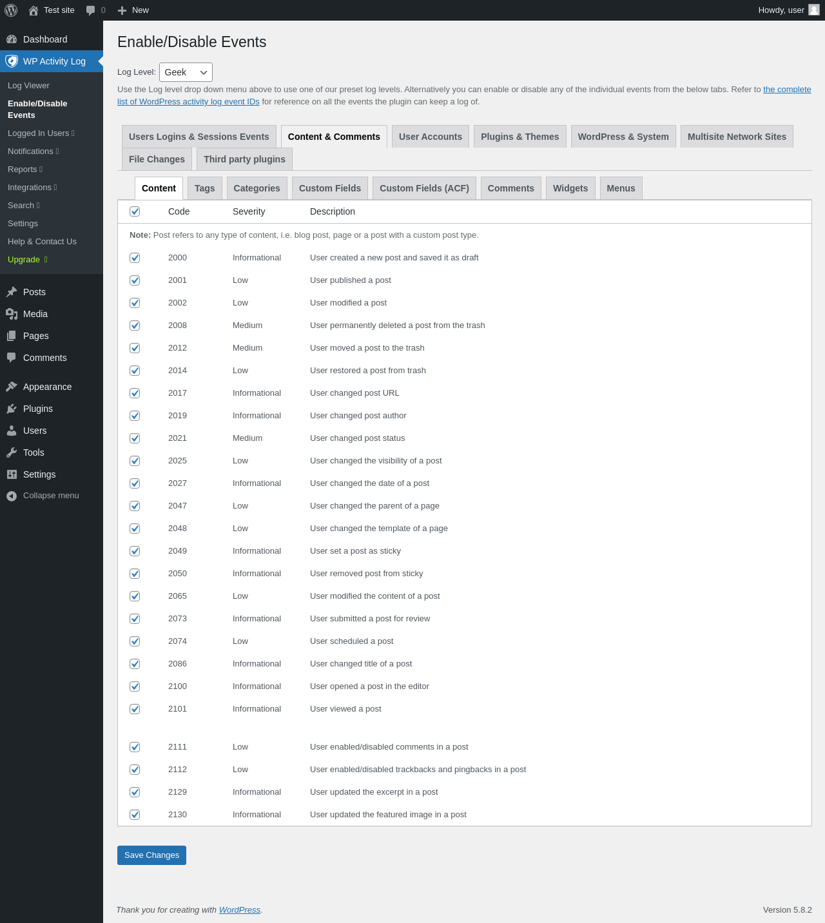Click the Save Changes button

151,855
